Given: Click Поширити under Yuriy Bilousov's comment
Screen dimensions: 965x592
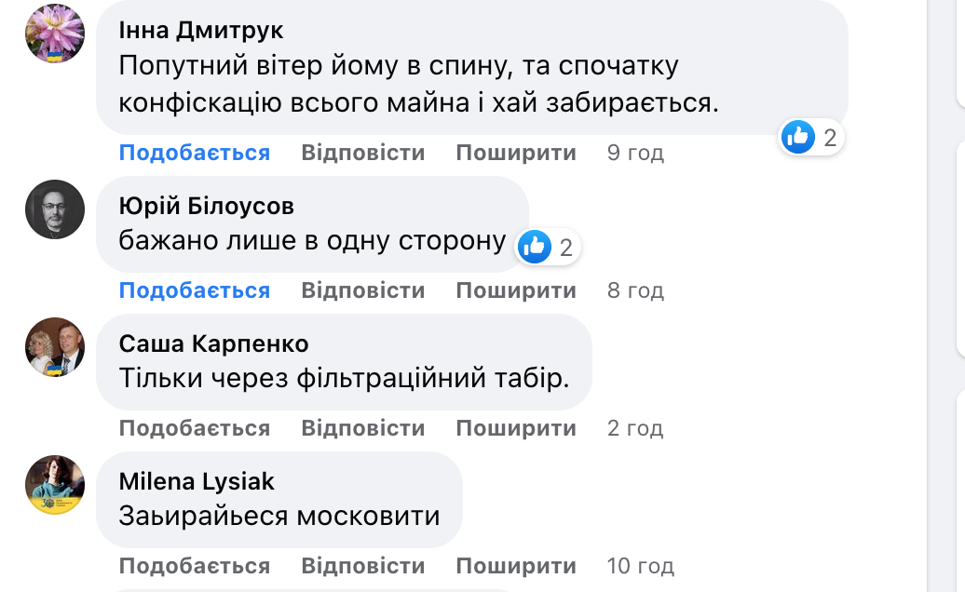Looking at the screenshot, I should [x=516, y=289].
